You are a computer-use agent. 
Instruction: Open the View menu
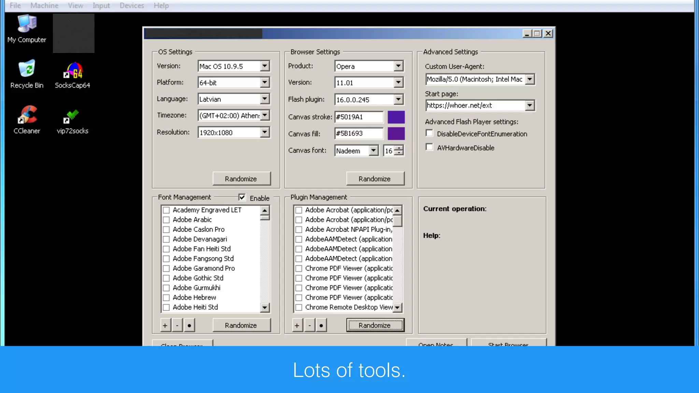point(75,5)
